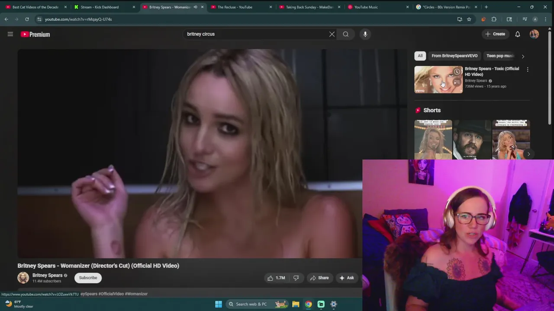This screenshot has width=554, height=311.
Task: Open more options for Toxic video
Action: [527, 69]
